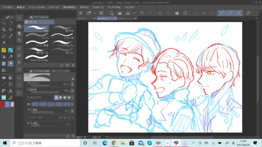Expand dropdown next to Save icon
The image size is (262, 147).
point(134,13)
